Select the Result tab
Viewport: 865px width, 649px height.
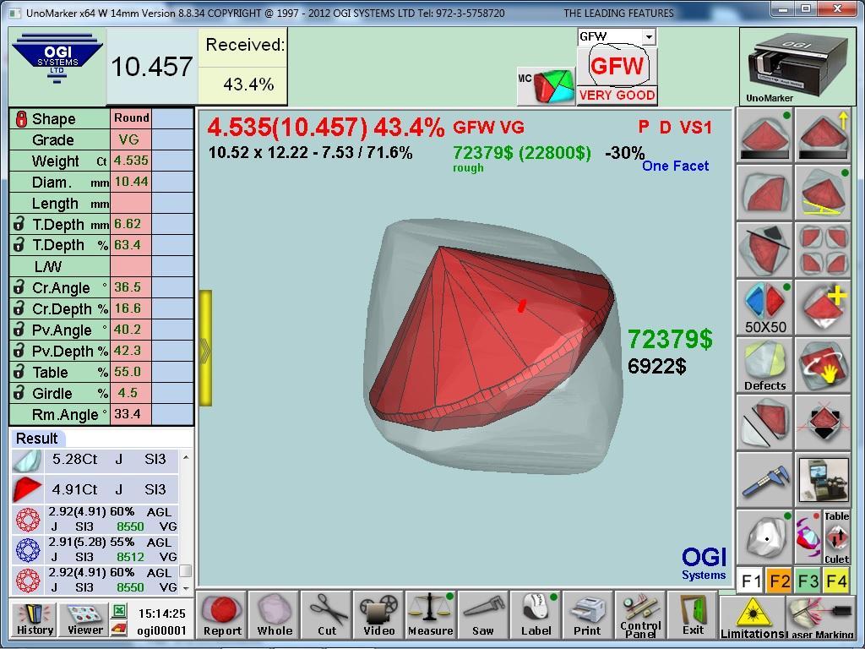click(x=37, y=438)
